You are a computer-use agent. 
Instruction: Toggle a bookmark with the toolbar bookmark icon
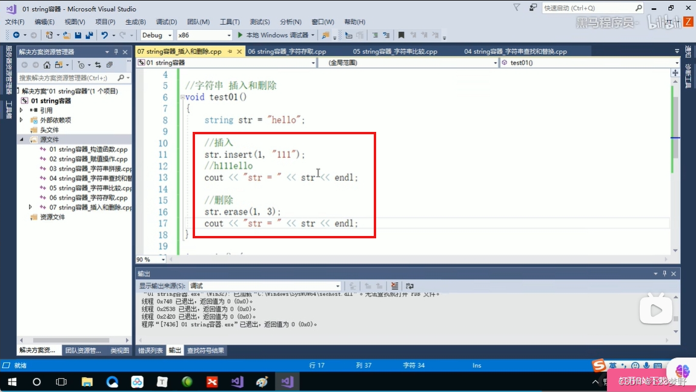click(401, 35)
